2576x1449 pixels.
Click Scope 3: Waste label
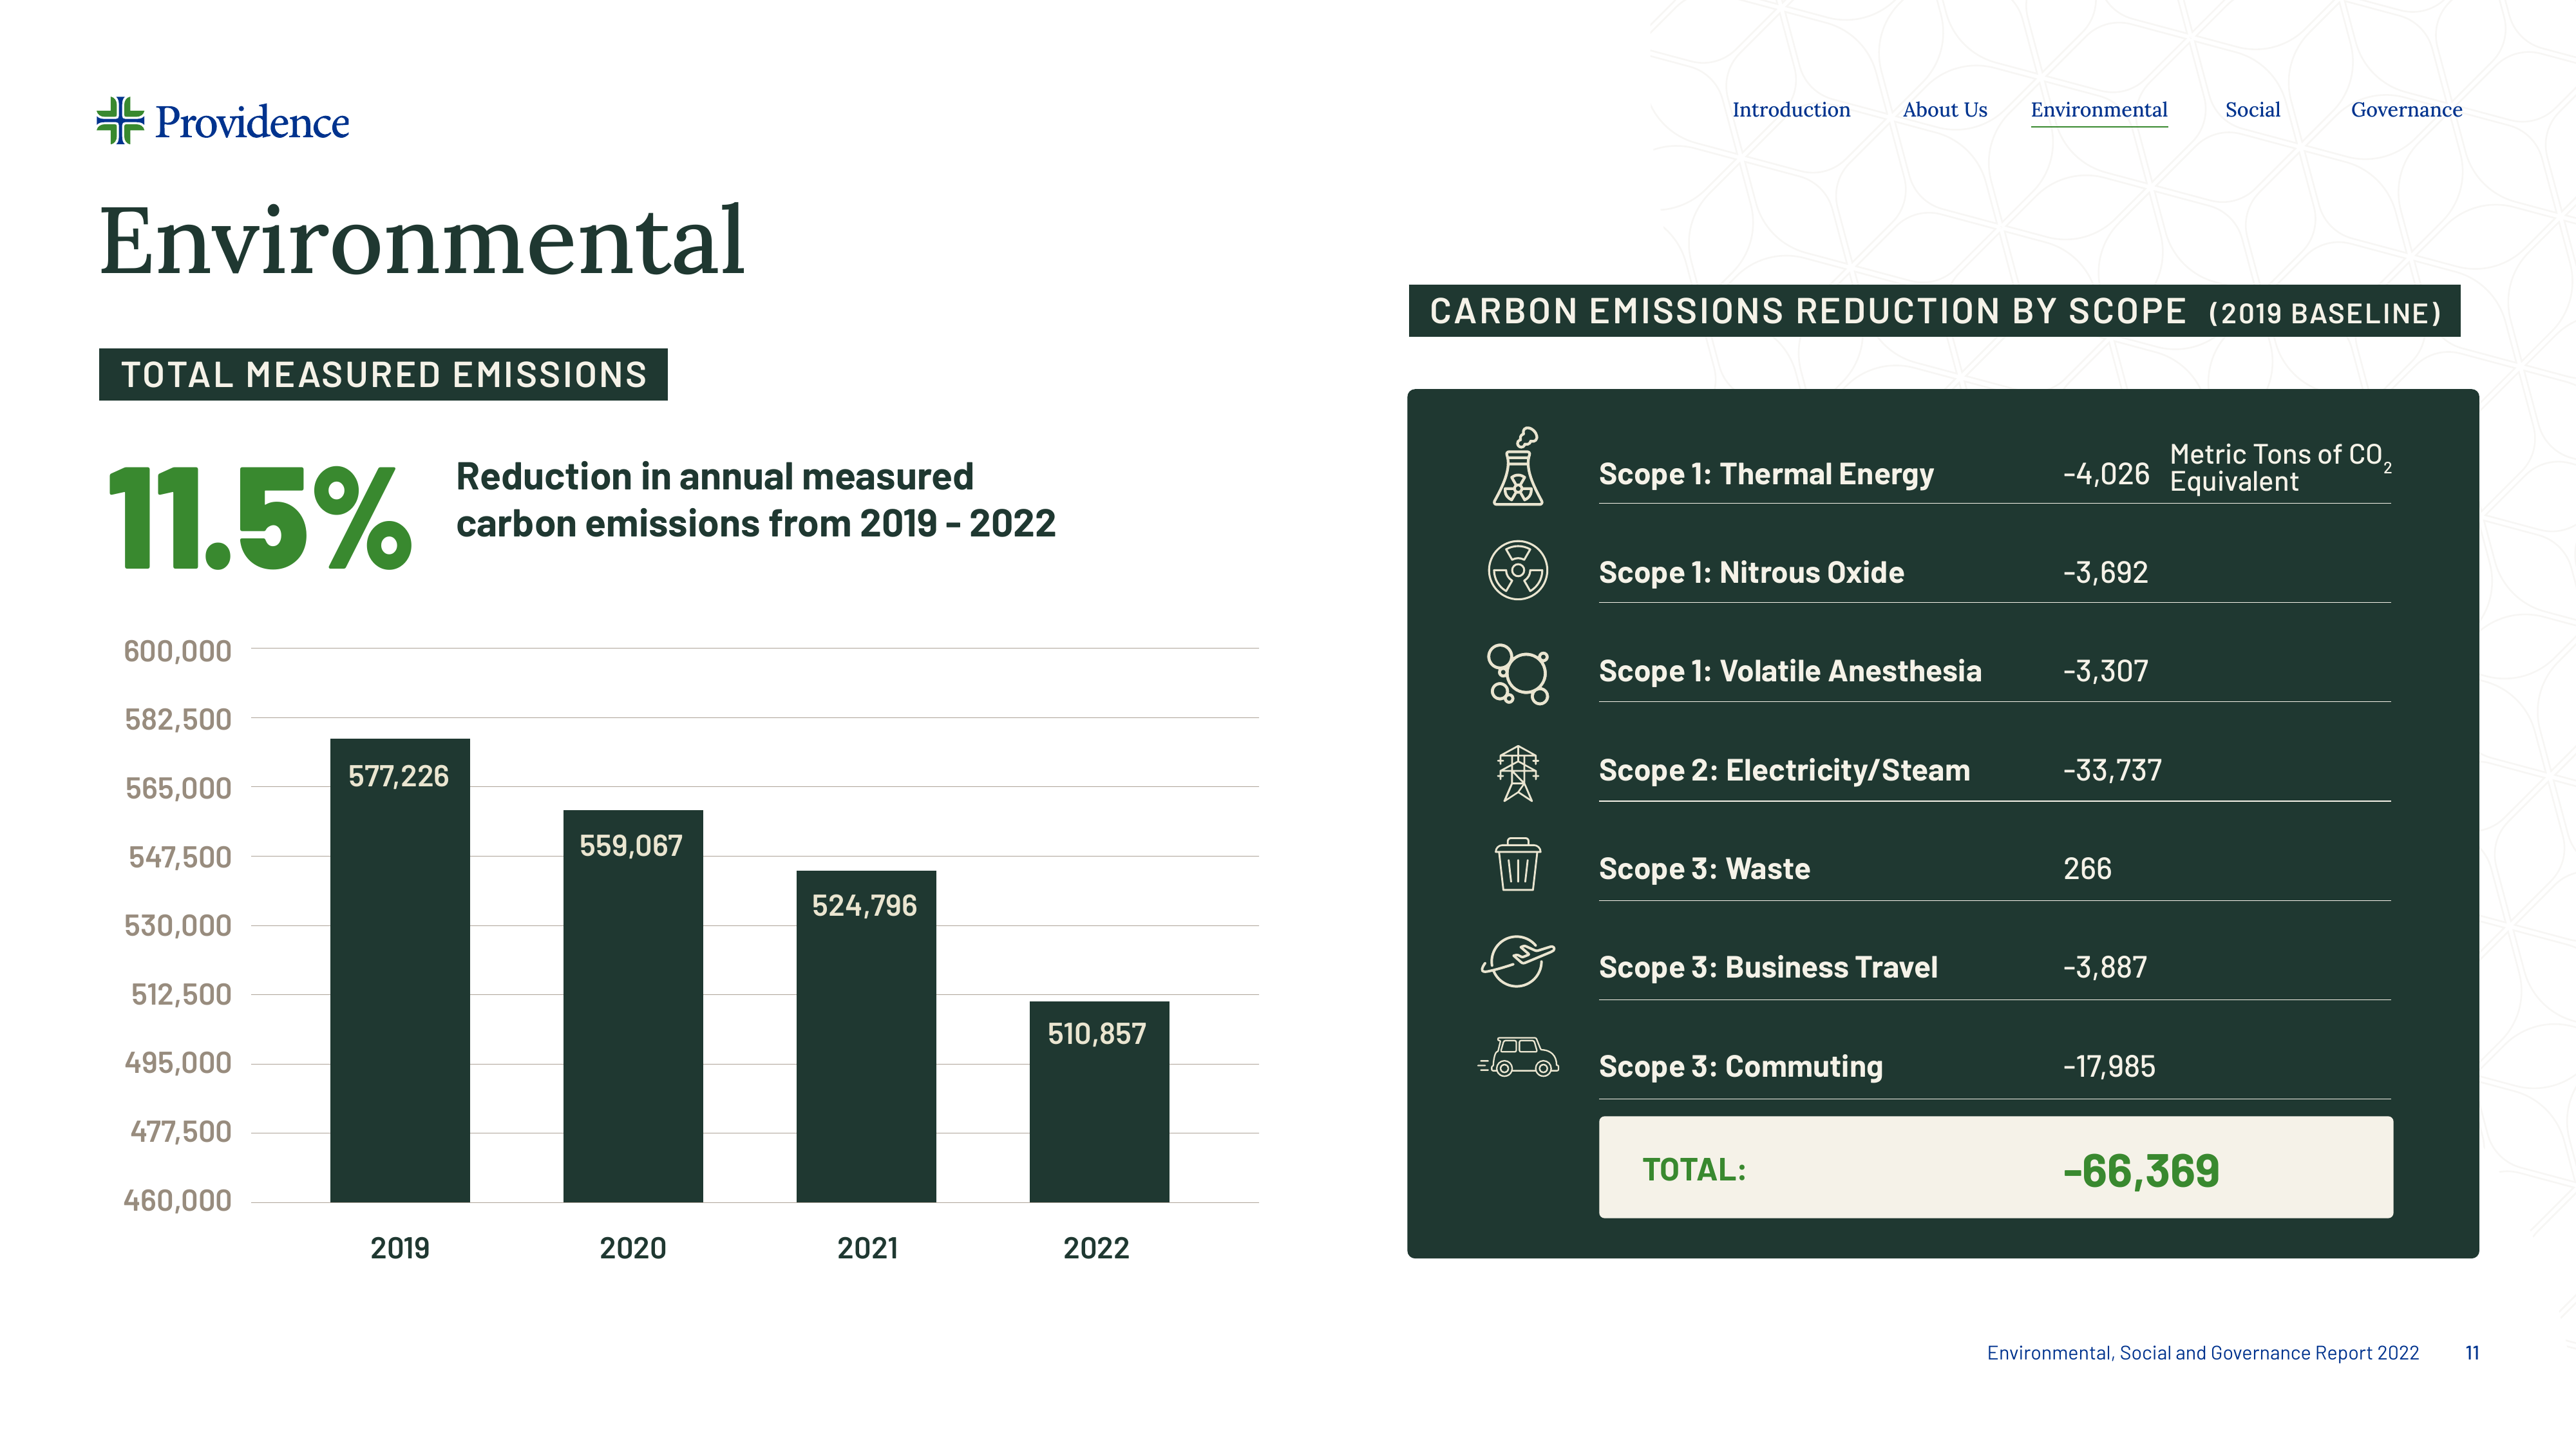point(1704,868)
